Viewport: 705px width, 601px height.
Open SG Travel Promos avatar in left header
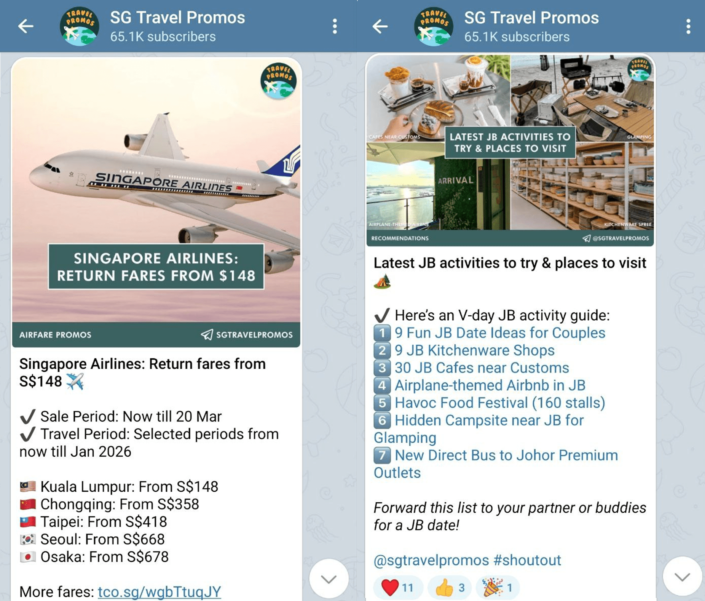80,26
